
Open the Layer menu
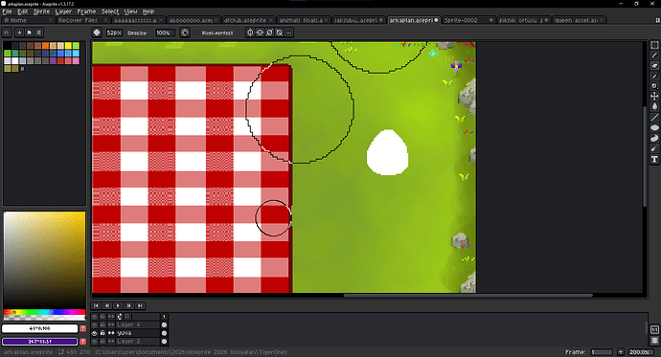click(63, 11)
